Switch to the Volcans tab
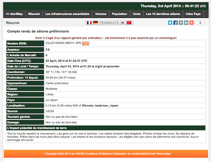 [101, 14]
